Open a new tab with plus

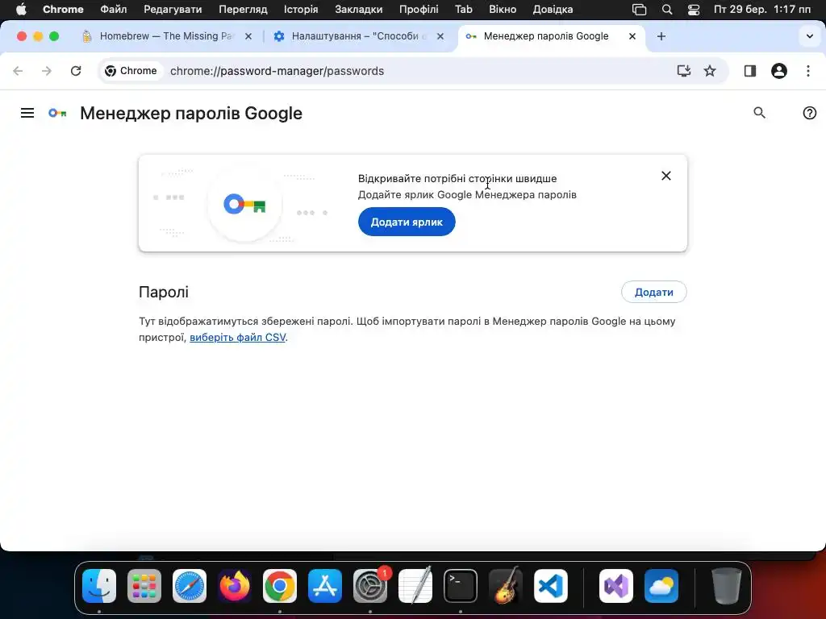click(x=661, y=36)
